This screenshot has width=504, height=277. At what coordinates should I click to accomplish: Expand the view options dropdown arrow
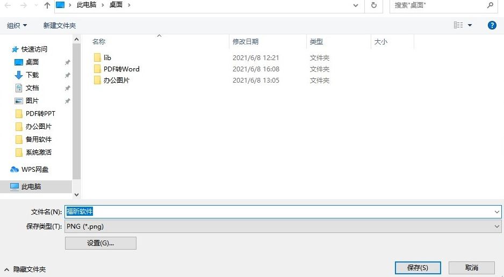470,25
